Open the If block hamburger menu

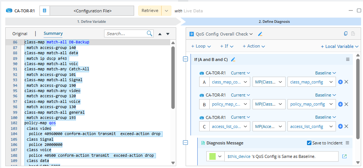(x=348, y=59)
